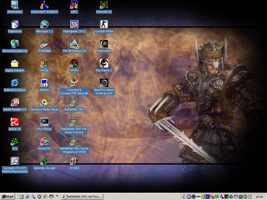This screenshot has height=200, width=267.
Task: Open the Papierkorb recycle bin
Action: 15,27
